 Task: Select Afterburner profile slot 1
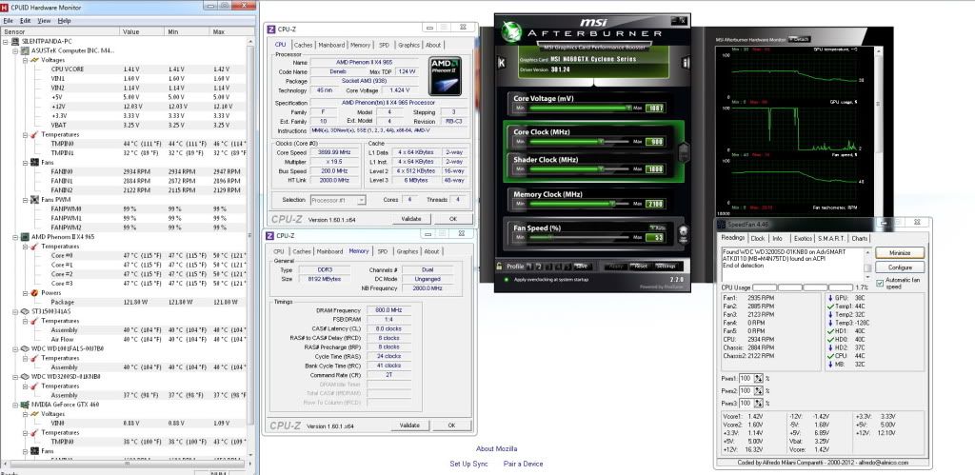(529, 267)
